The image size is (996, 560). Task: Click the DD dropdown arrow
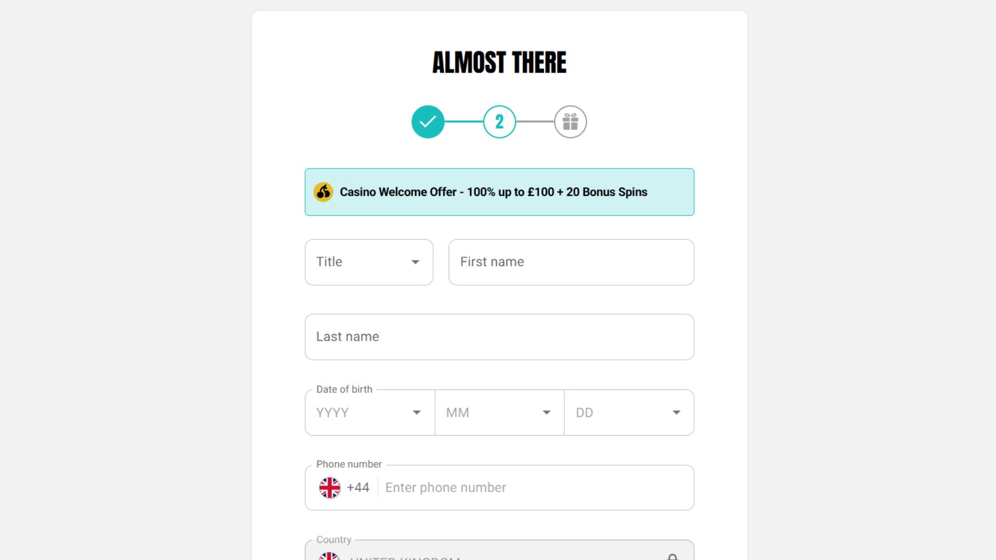click(676, 413)
